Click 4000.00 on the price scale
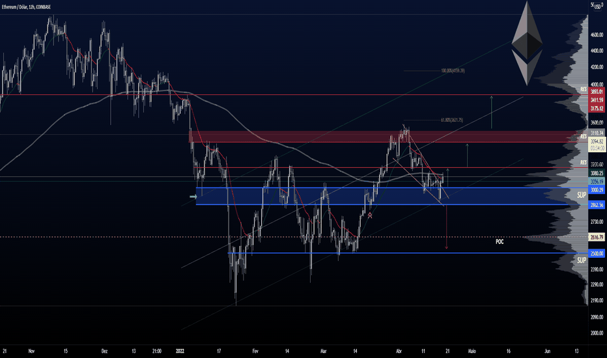The image size is (607, 358). (597, 85)
